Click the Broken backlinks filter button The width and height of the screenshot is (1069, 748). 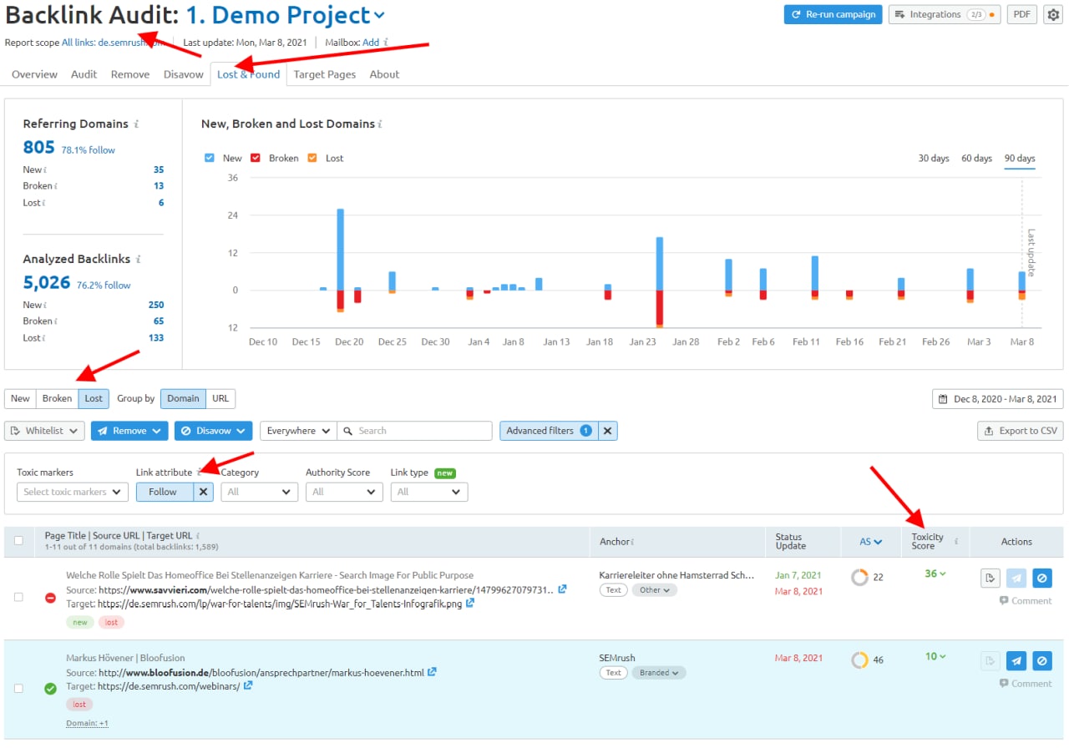pyautogui.click(x=57, y=398)
